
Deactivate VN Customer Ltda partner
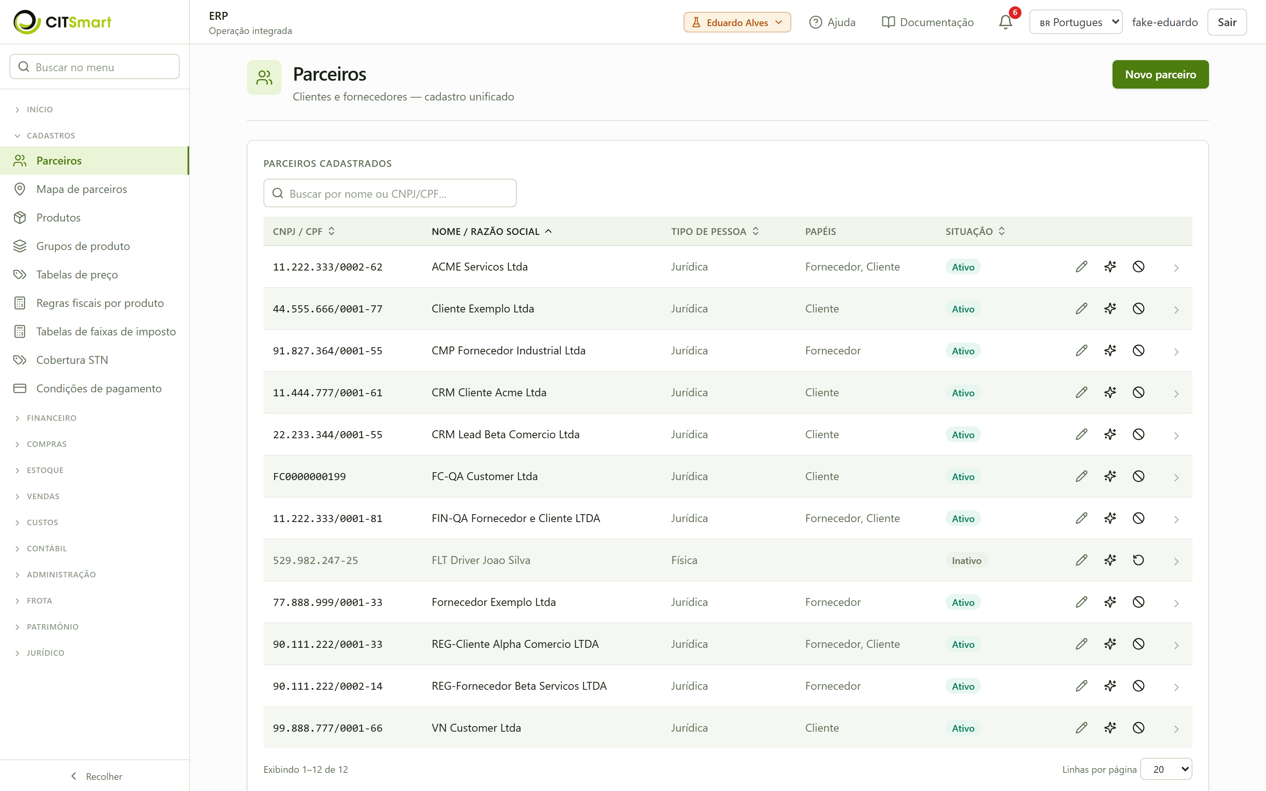click(x=1138, y=728)
